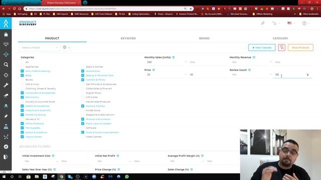Check the Books category
This screenshot has width=321, height=180.
pyautogui.click(x=22, y=80)
